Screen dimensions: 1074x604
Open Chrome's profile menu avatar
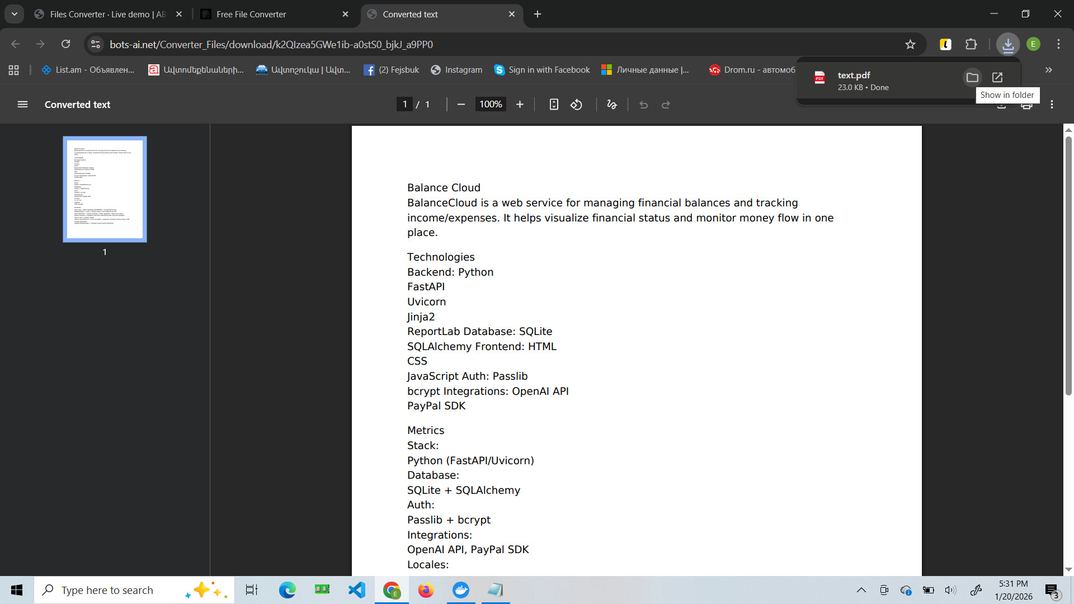(1034, 44)
